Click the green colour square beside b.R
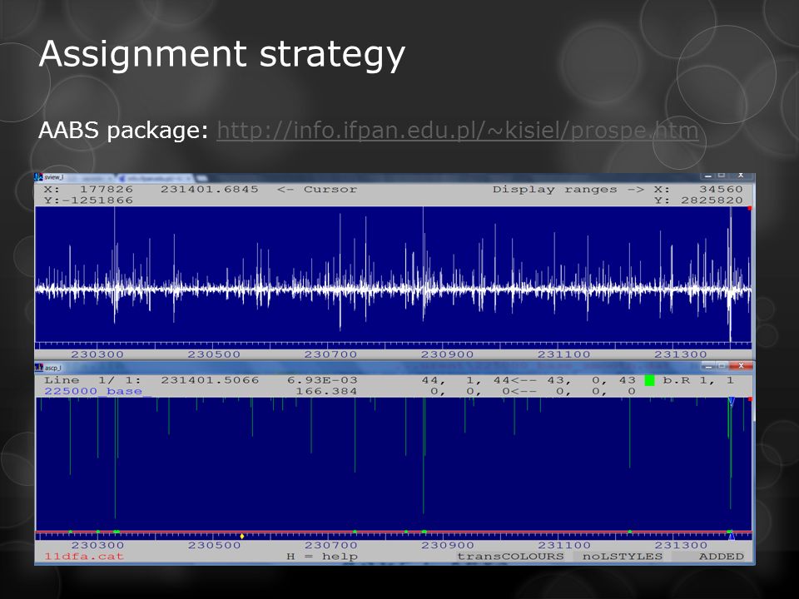 pyautogui.click(x=649, y=380)
